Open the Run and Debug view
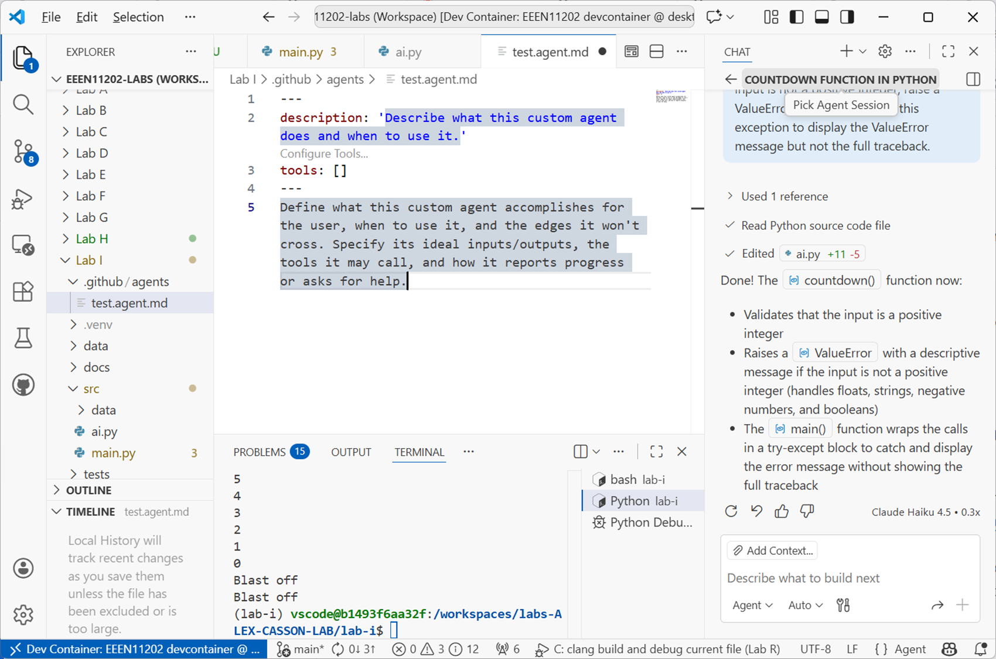The height and width of the screenshot is (659, 996). tap(23, 199)
